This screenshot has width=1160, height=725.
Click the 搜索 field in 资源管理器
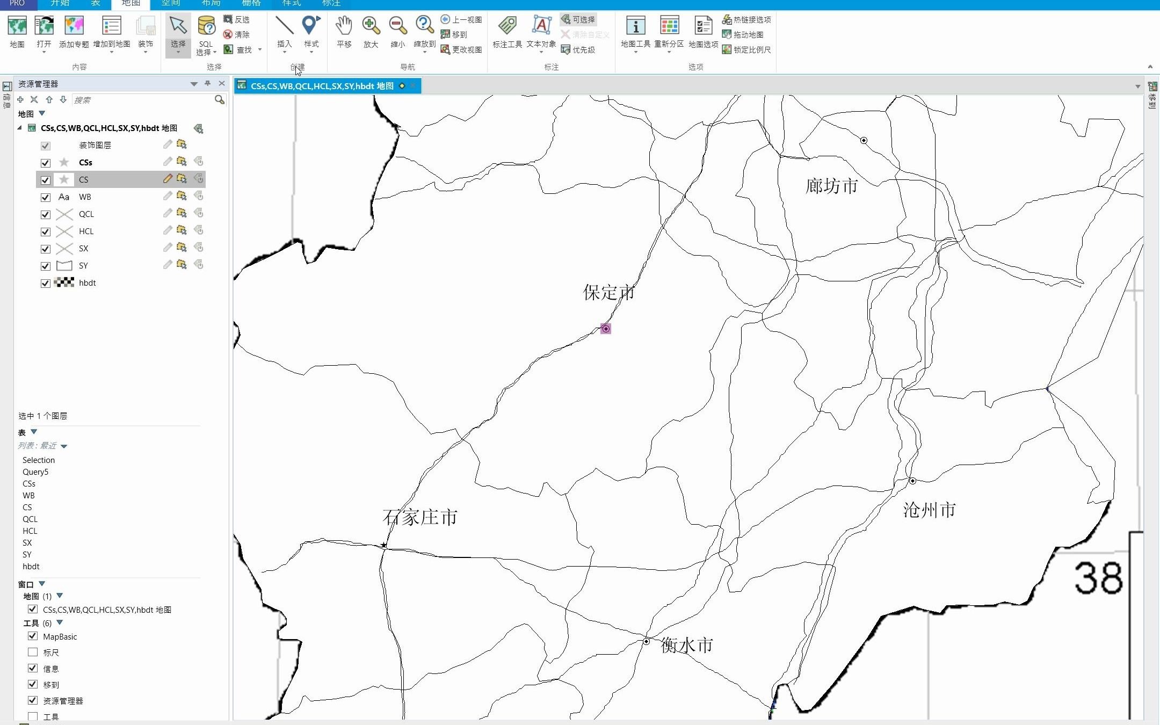click(142, 100)
